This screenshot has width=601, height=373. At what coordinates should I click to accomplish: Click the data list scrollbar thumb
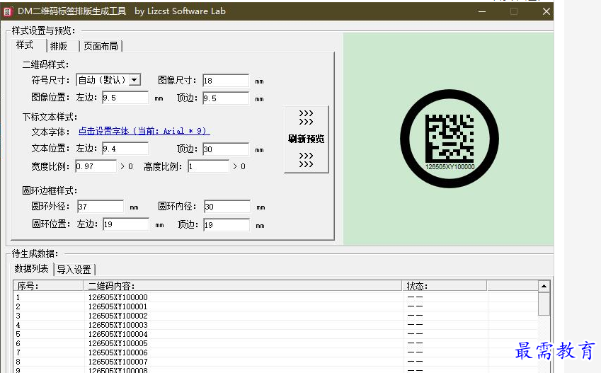click(x=544, y=304)
